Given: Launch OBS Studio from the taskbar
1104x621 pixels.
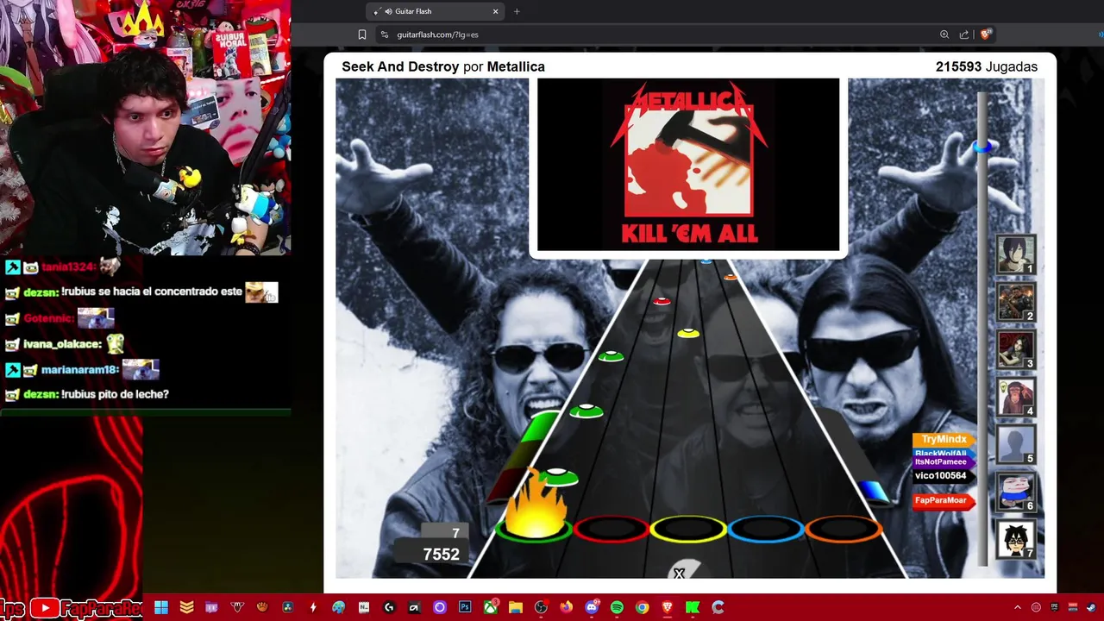Looking at the screenshot, I should click(x=541, y=607).
